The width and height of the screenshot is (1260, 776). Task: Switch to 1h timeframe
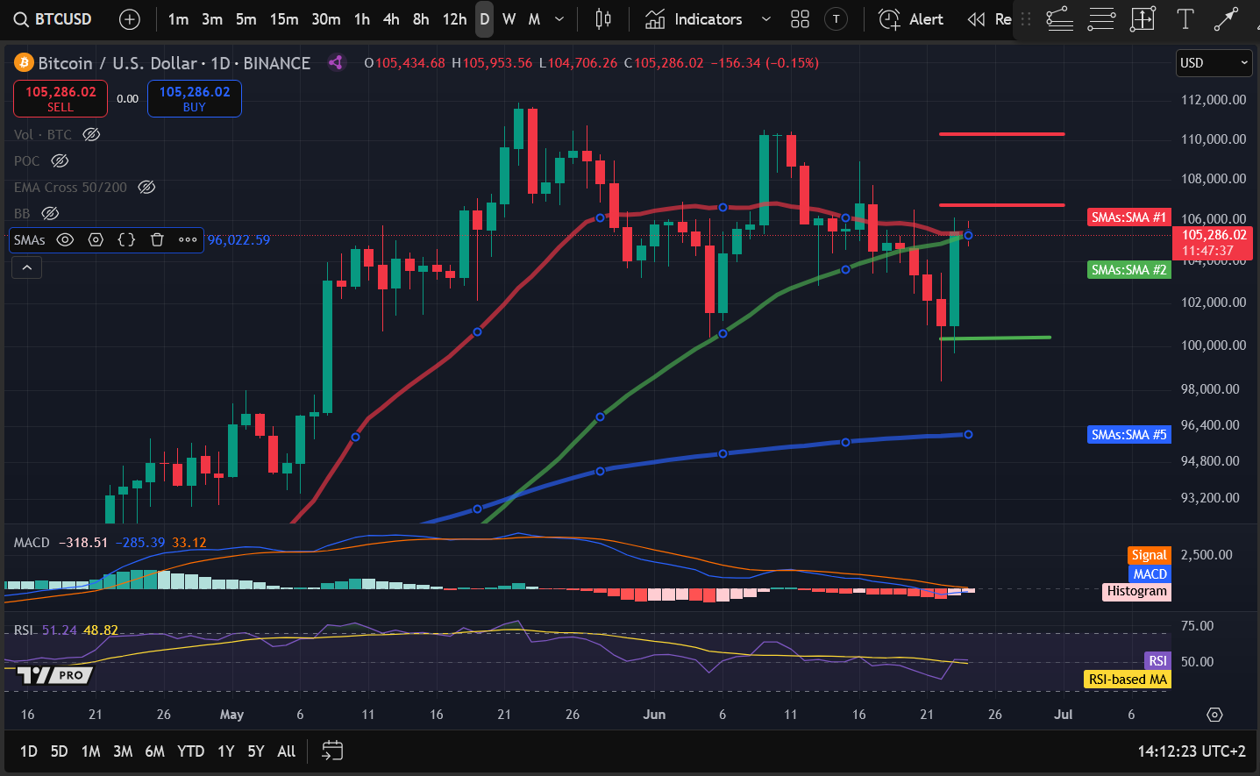click(362, 19)
